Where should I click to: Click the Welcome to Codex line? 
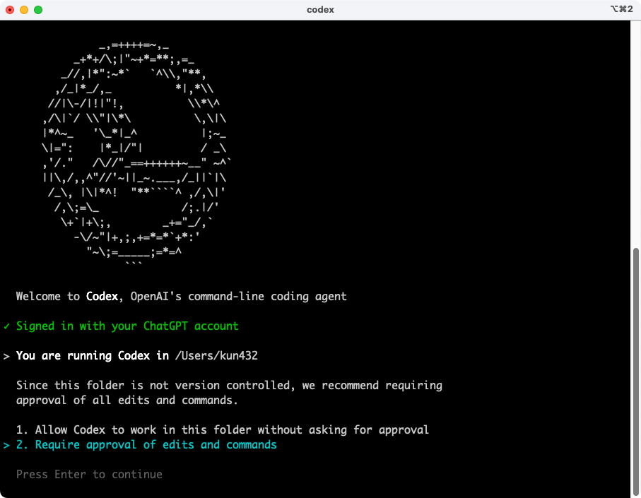click(x=181, y=296)
